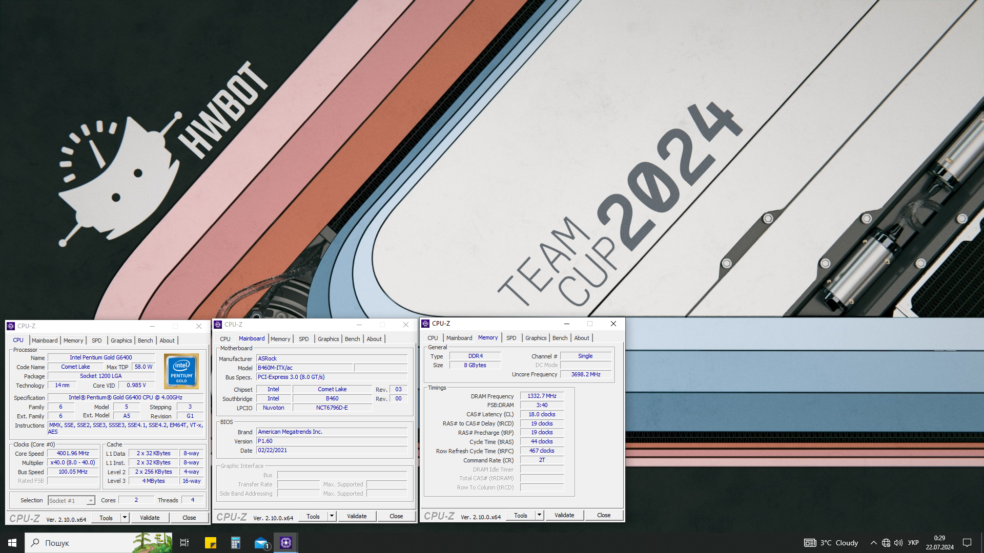
Task: Open the Memory tab in the Mainboard window
Action: [280, 339]
